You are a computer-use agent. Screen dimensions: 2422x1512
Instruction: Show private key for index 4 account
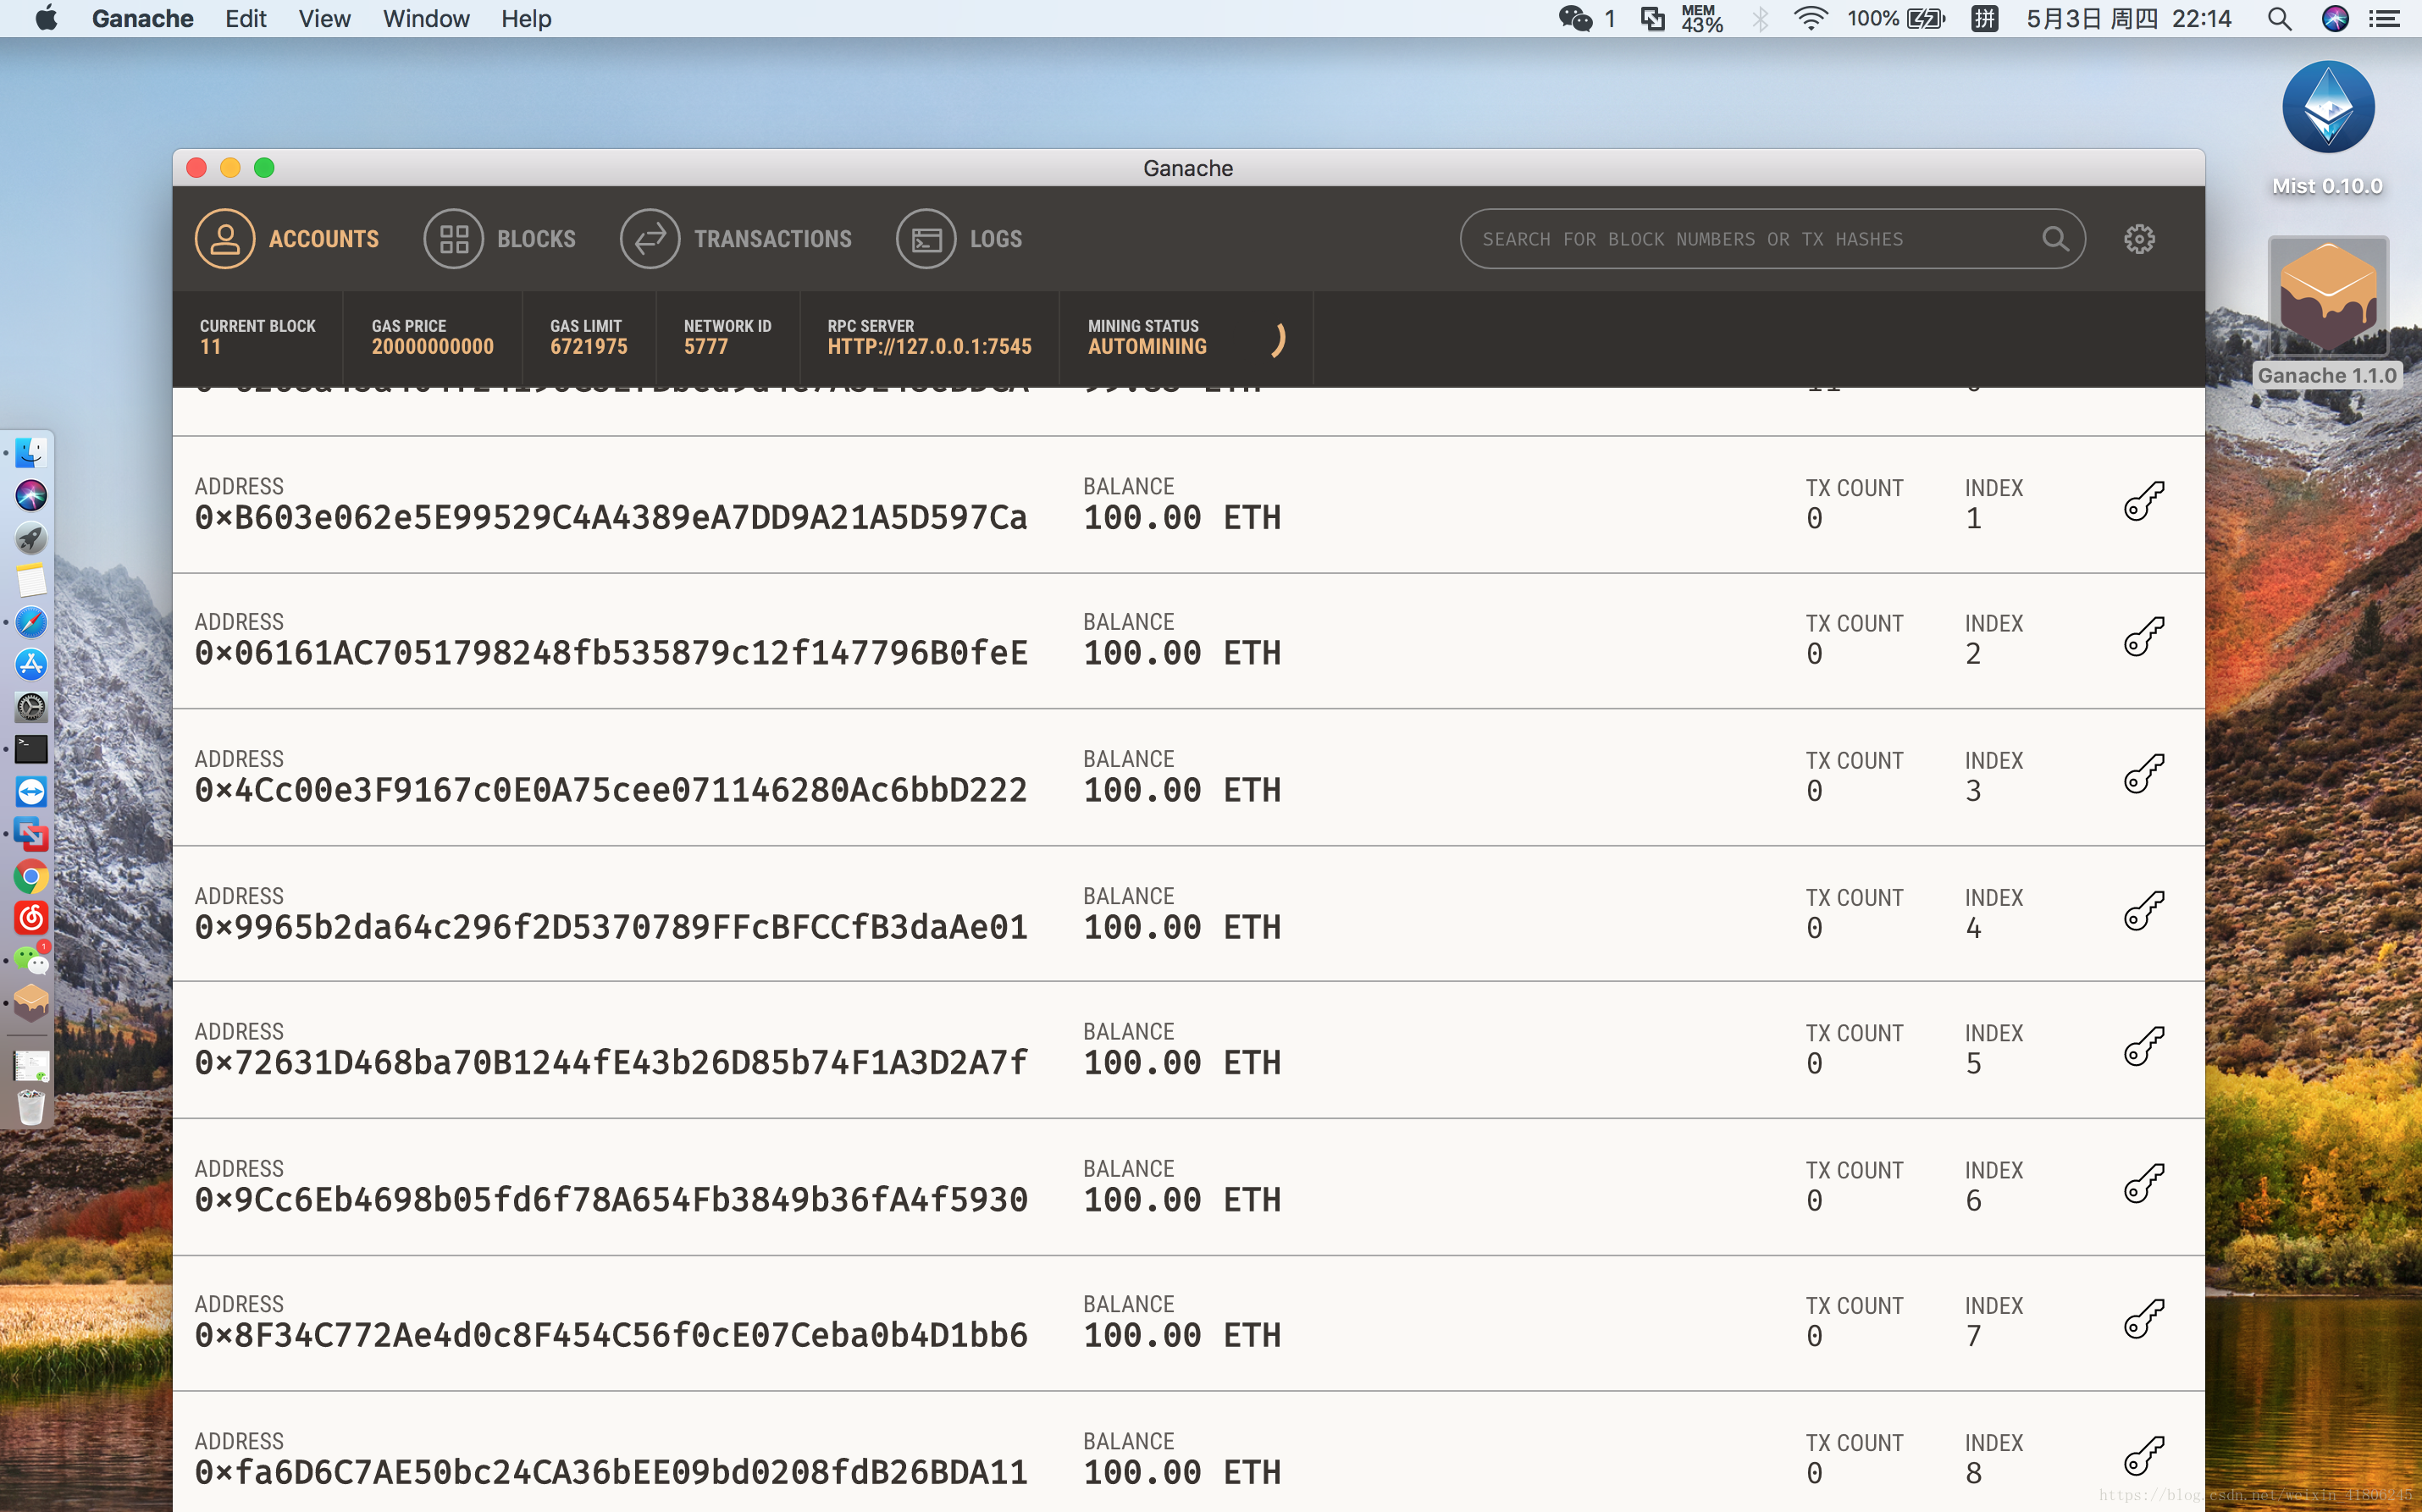tap(2144, 910)
